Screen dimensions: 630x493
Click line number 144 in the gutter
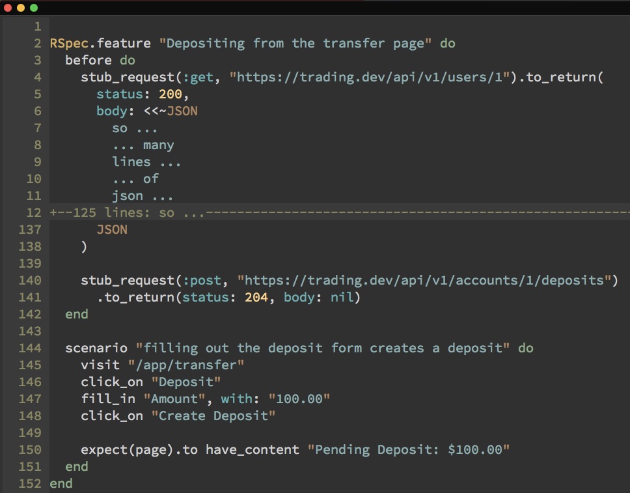click(x=30, y=348)
